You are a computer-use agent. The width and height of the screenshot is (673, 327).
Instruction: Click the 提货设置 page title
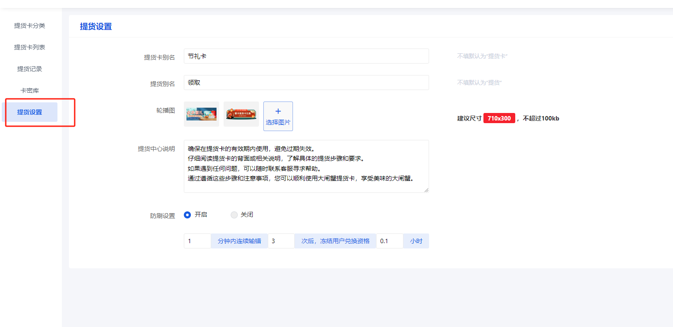point(95,26)
